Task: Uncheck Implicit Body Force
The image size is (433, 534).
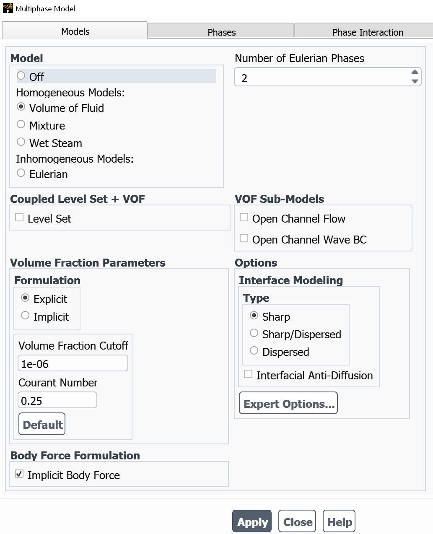Action: point(19,474)
